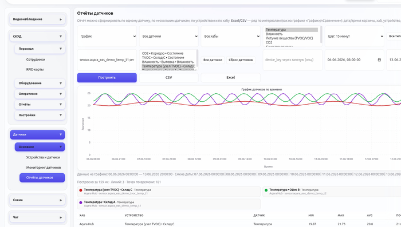Select Температура in the metric list
This screenshot has height=227, width=401.
[292, 30]
